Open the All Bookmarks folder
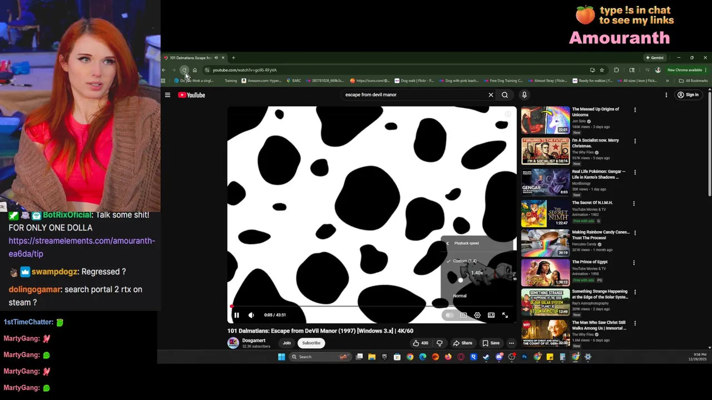 tap(693, 81)
